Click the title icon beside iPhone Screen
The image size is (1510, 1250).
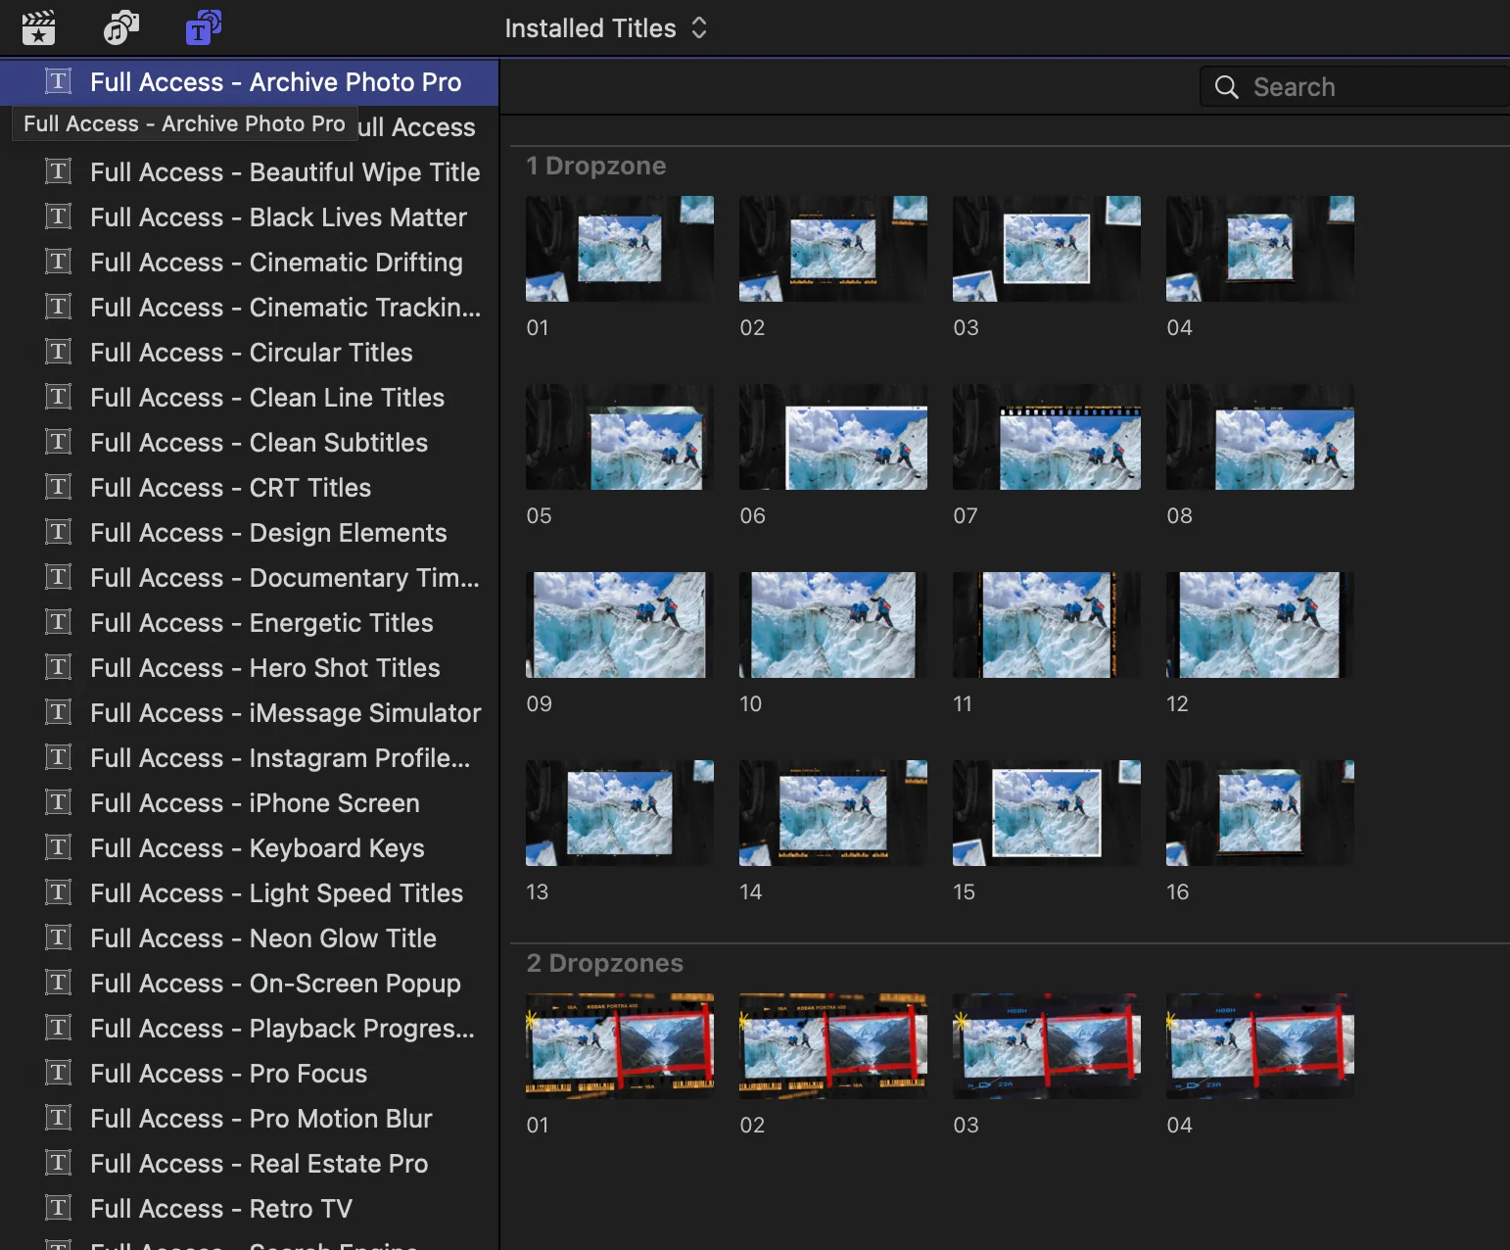[x=59, y=802]
